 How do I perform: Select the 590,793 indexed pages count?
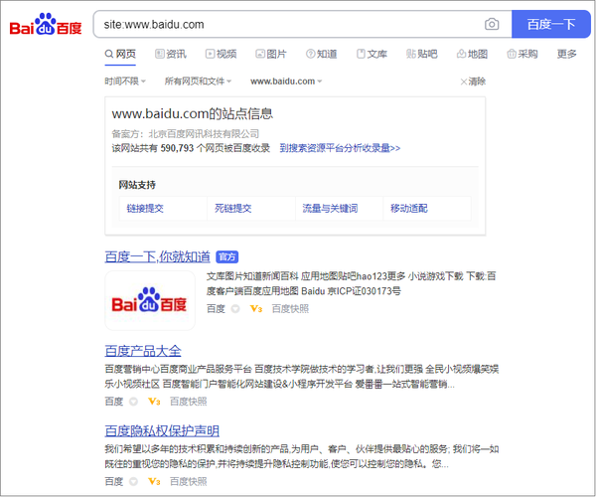coord(177,148)
